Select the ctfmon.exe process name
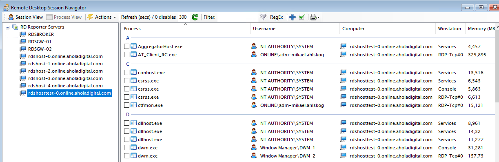The image size is (499, 162). point(151,105)
